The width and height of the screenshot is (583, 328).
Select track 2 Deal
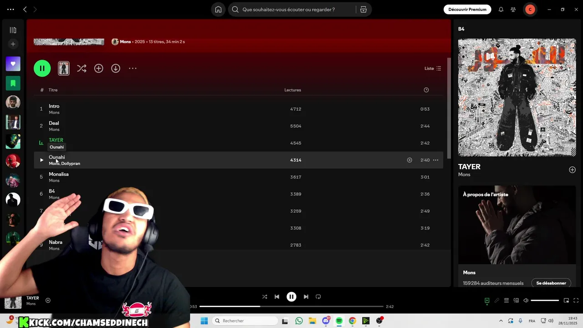238,126
